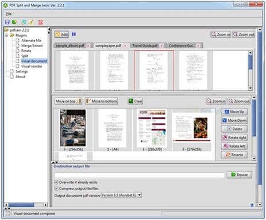Click the Move to bottom button

102,101
